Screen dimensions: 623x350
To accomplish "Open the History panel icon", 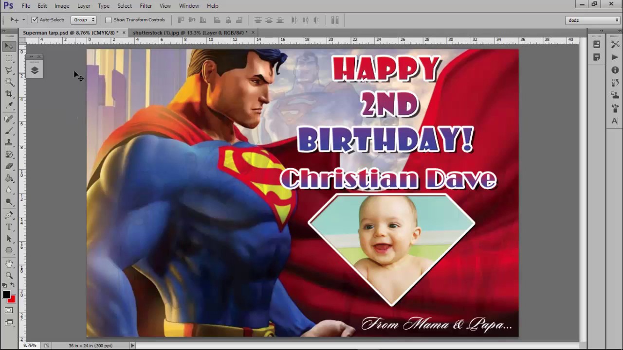I will point(615,83).
